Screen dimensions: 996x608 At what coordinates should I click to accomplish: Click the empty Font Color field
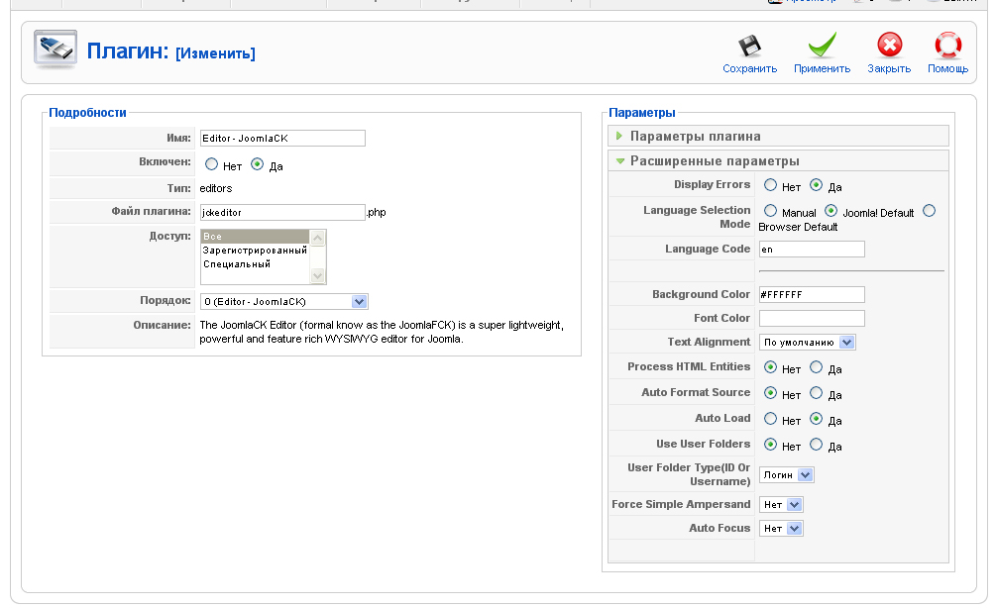pyautogui.click(x=812, y=318)
